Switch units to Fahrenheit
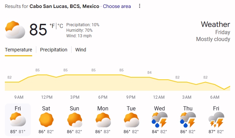 click(52, 26)
